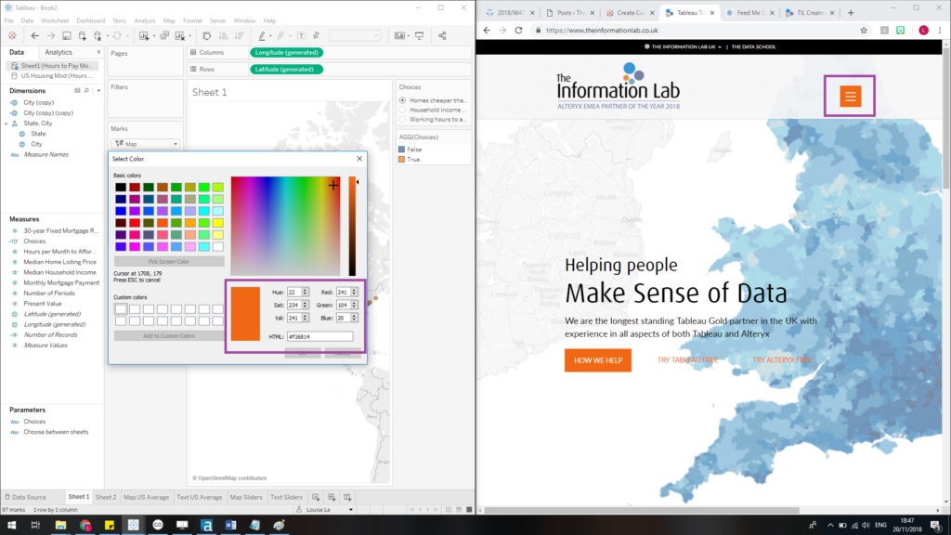
Task: Click Pick Screen Color button
Action: point(169,261)
